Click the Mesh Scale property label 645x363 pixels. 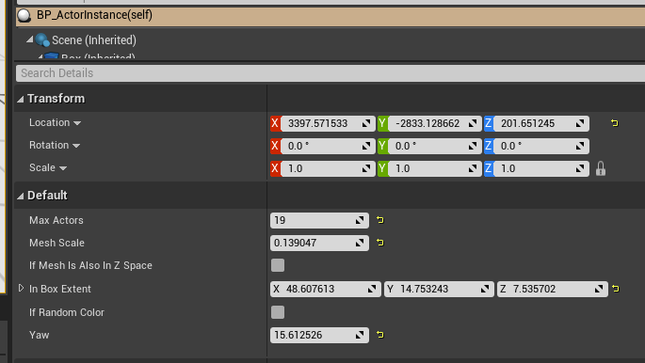pos(56,243)
